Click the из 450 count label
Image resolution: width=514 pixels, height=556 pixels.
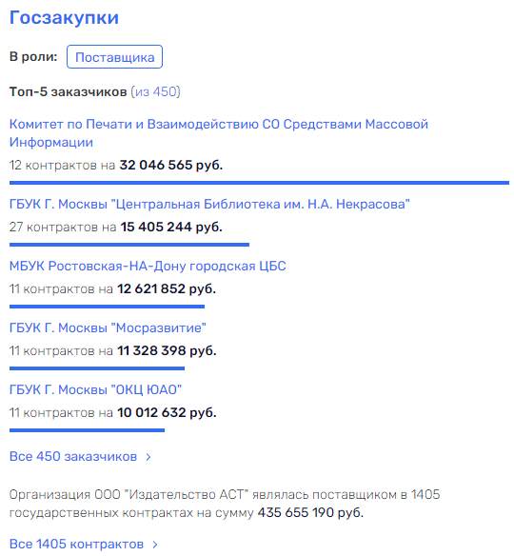[x=155, y=91]
